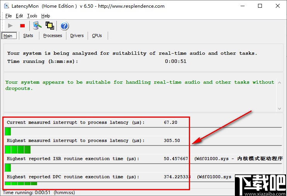Click the green suitability message text
This screenshot has height=196, width=287.
[x=140, y=85]
